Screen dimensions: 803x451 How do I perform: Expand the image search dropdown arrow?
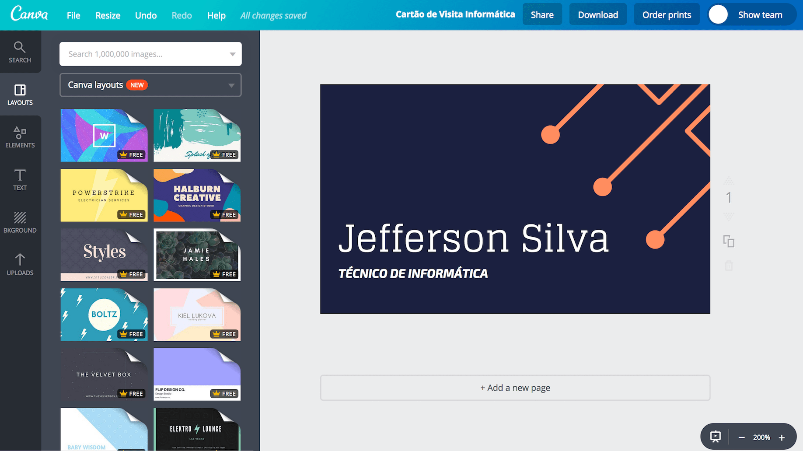pos(232,54)
